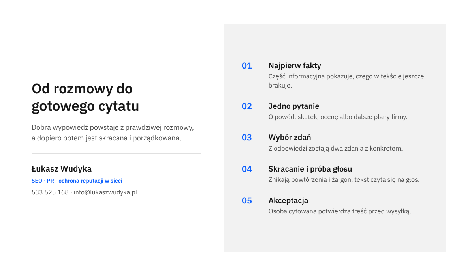This screenshot has height=276, width=474.
Task: Click the text starting 'Znikają powtórzenia i żargon'
Action: (x=344, y=180)
